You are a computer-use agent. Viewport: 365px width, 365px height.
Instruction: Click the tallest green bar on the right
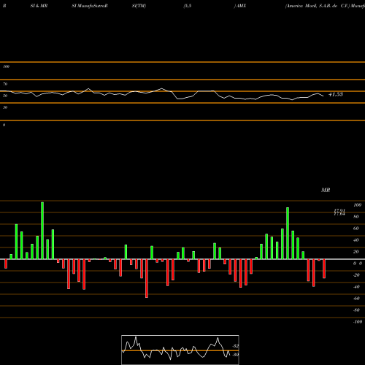pyautogui.click(x=288, y=234)
